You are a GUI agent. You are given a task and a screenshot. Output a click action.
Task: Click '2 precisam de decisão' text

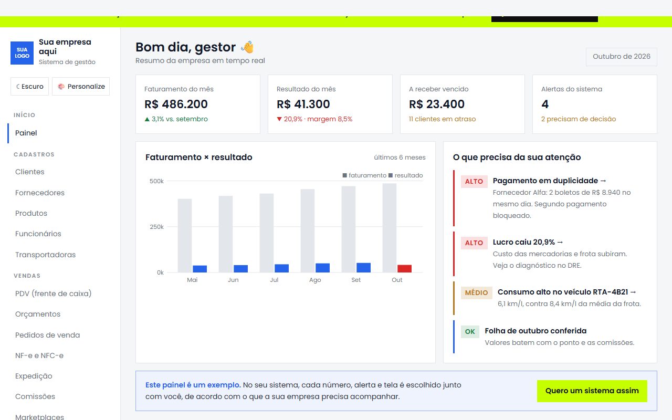[x=579, y=119]
